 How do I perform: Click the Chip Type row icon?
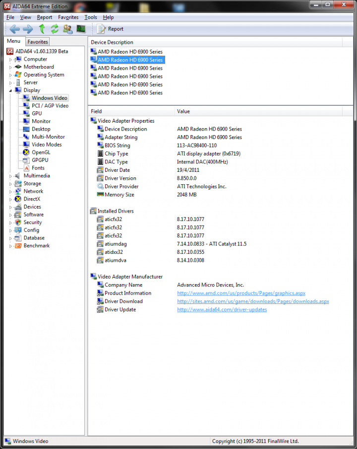[x=100, y=153]
